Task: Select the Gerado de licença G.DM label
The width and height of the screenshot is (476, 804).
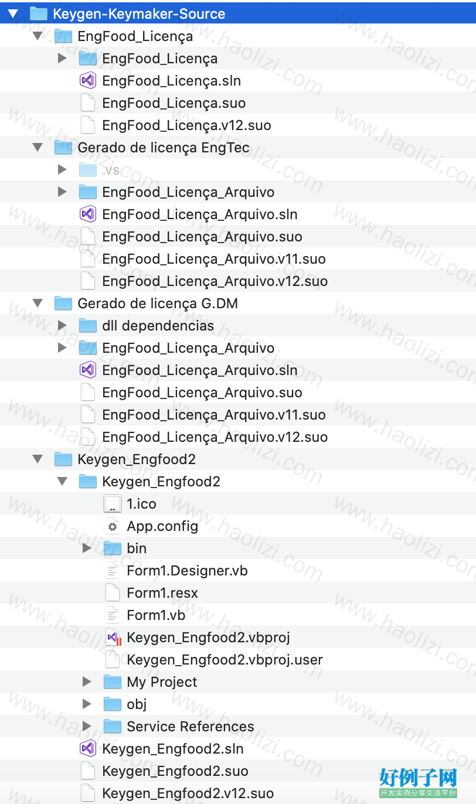Action: click(158, 304)
